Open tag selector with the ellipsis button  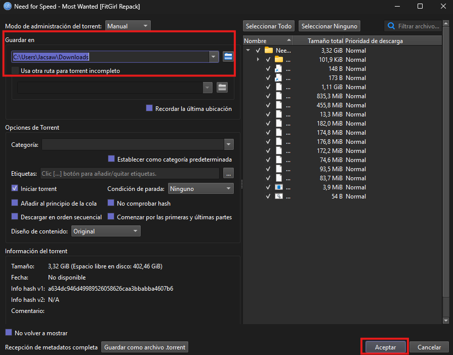228,174
